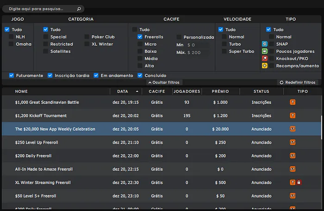
Task: Click T icon for Great Scandinavian Battle
Action: tap(293, 102)
